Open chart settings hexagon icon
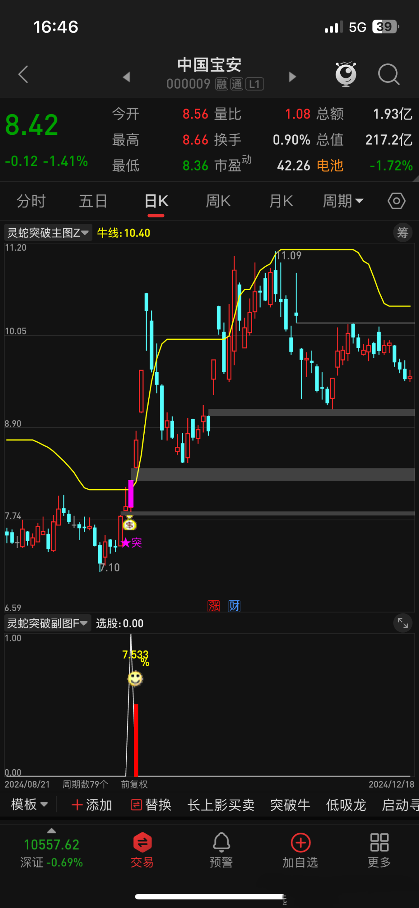This screenshot has width=419, height=908. pyautogui.click(x=396, y=201)
